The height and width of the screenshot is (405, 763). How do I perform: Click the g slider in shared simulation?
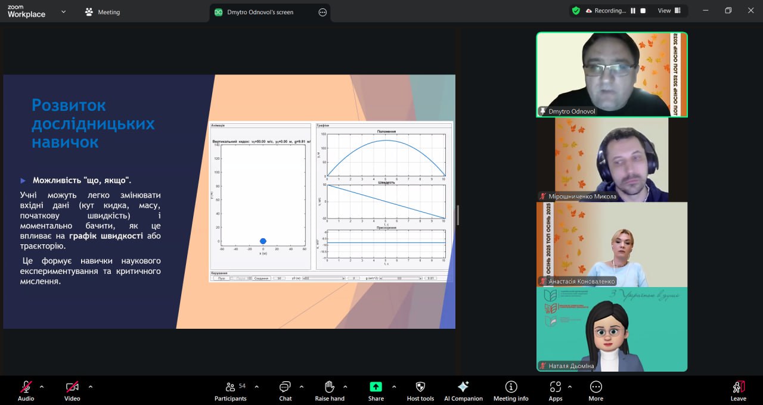coord(399,278)
